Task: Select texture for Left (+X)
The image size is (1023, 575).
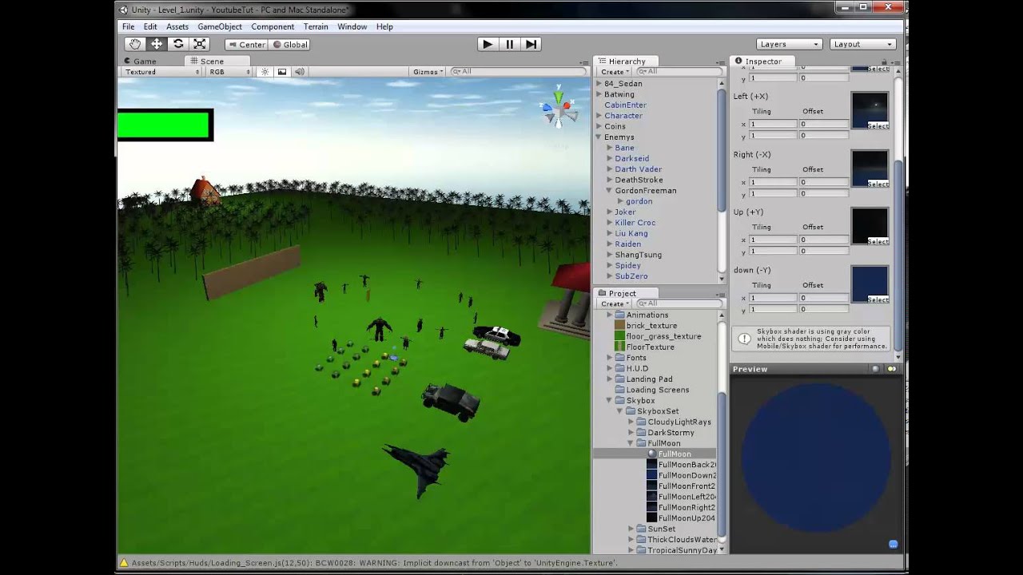Action: pyautogui.click(x=878, y=125)
